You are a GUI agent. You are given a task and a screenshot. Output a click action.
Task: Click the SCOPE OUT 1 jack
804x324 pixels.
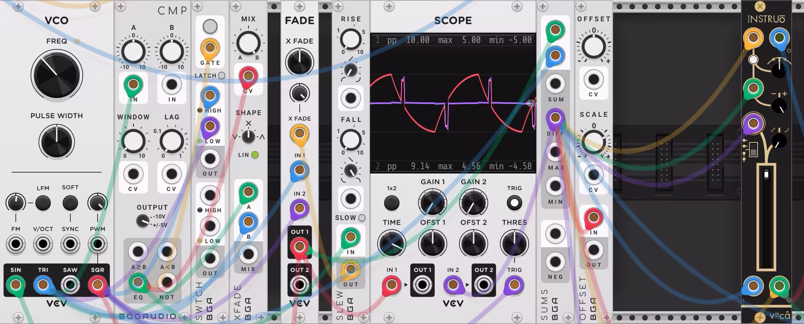(422, 284)
